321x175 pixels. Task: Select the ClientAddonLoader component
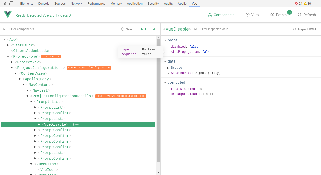32,51
